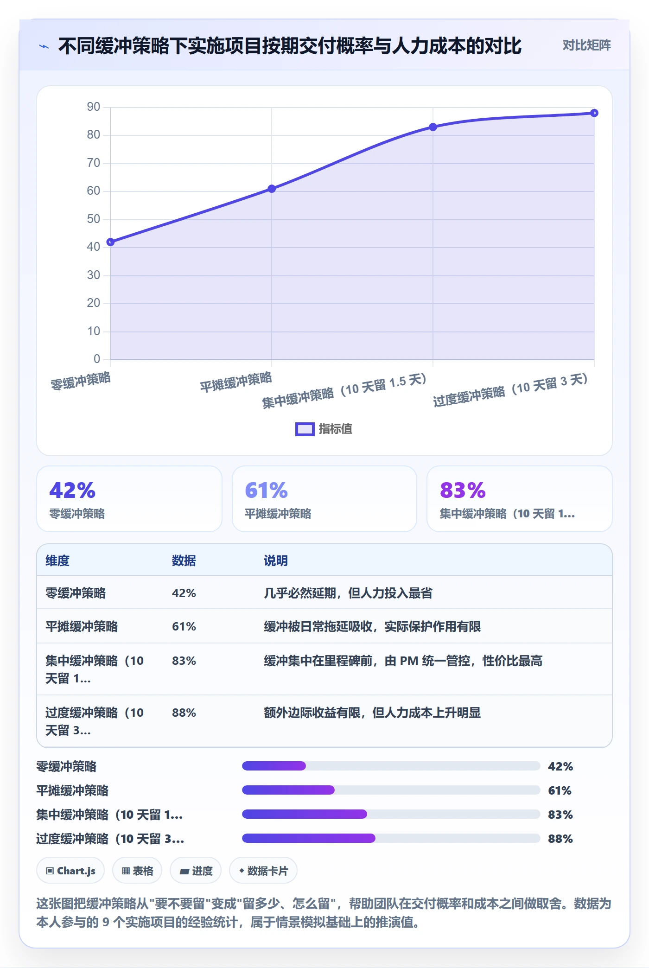Click the 集中缓冲策略 progress bar

391,814
